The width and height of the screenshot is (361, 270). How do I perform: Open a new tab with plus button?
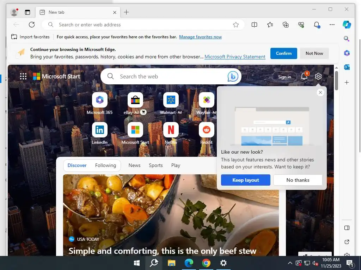[x=127, y=12]
